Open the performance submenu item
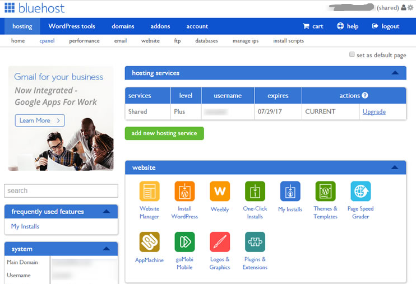This screenshot has height=284, width=416. 84,41
